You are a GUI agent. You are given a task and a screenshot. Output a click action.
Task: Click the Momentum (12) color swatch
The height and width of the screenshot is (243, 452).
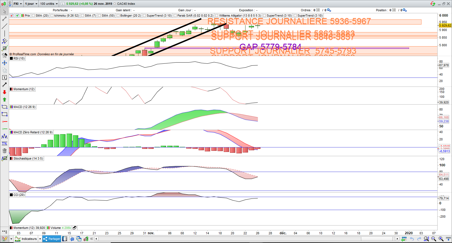pos(11,89)
